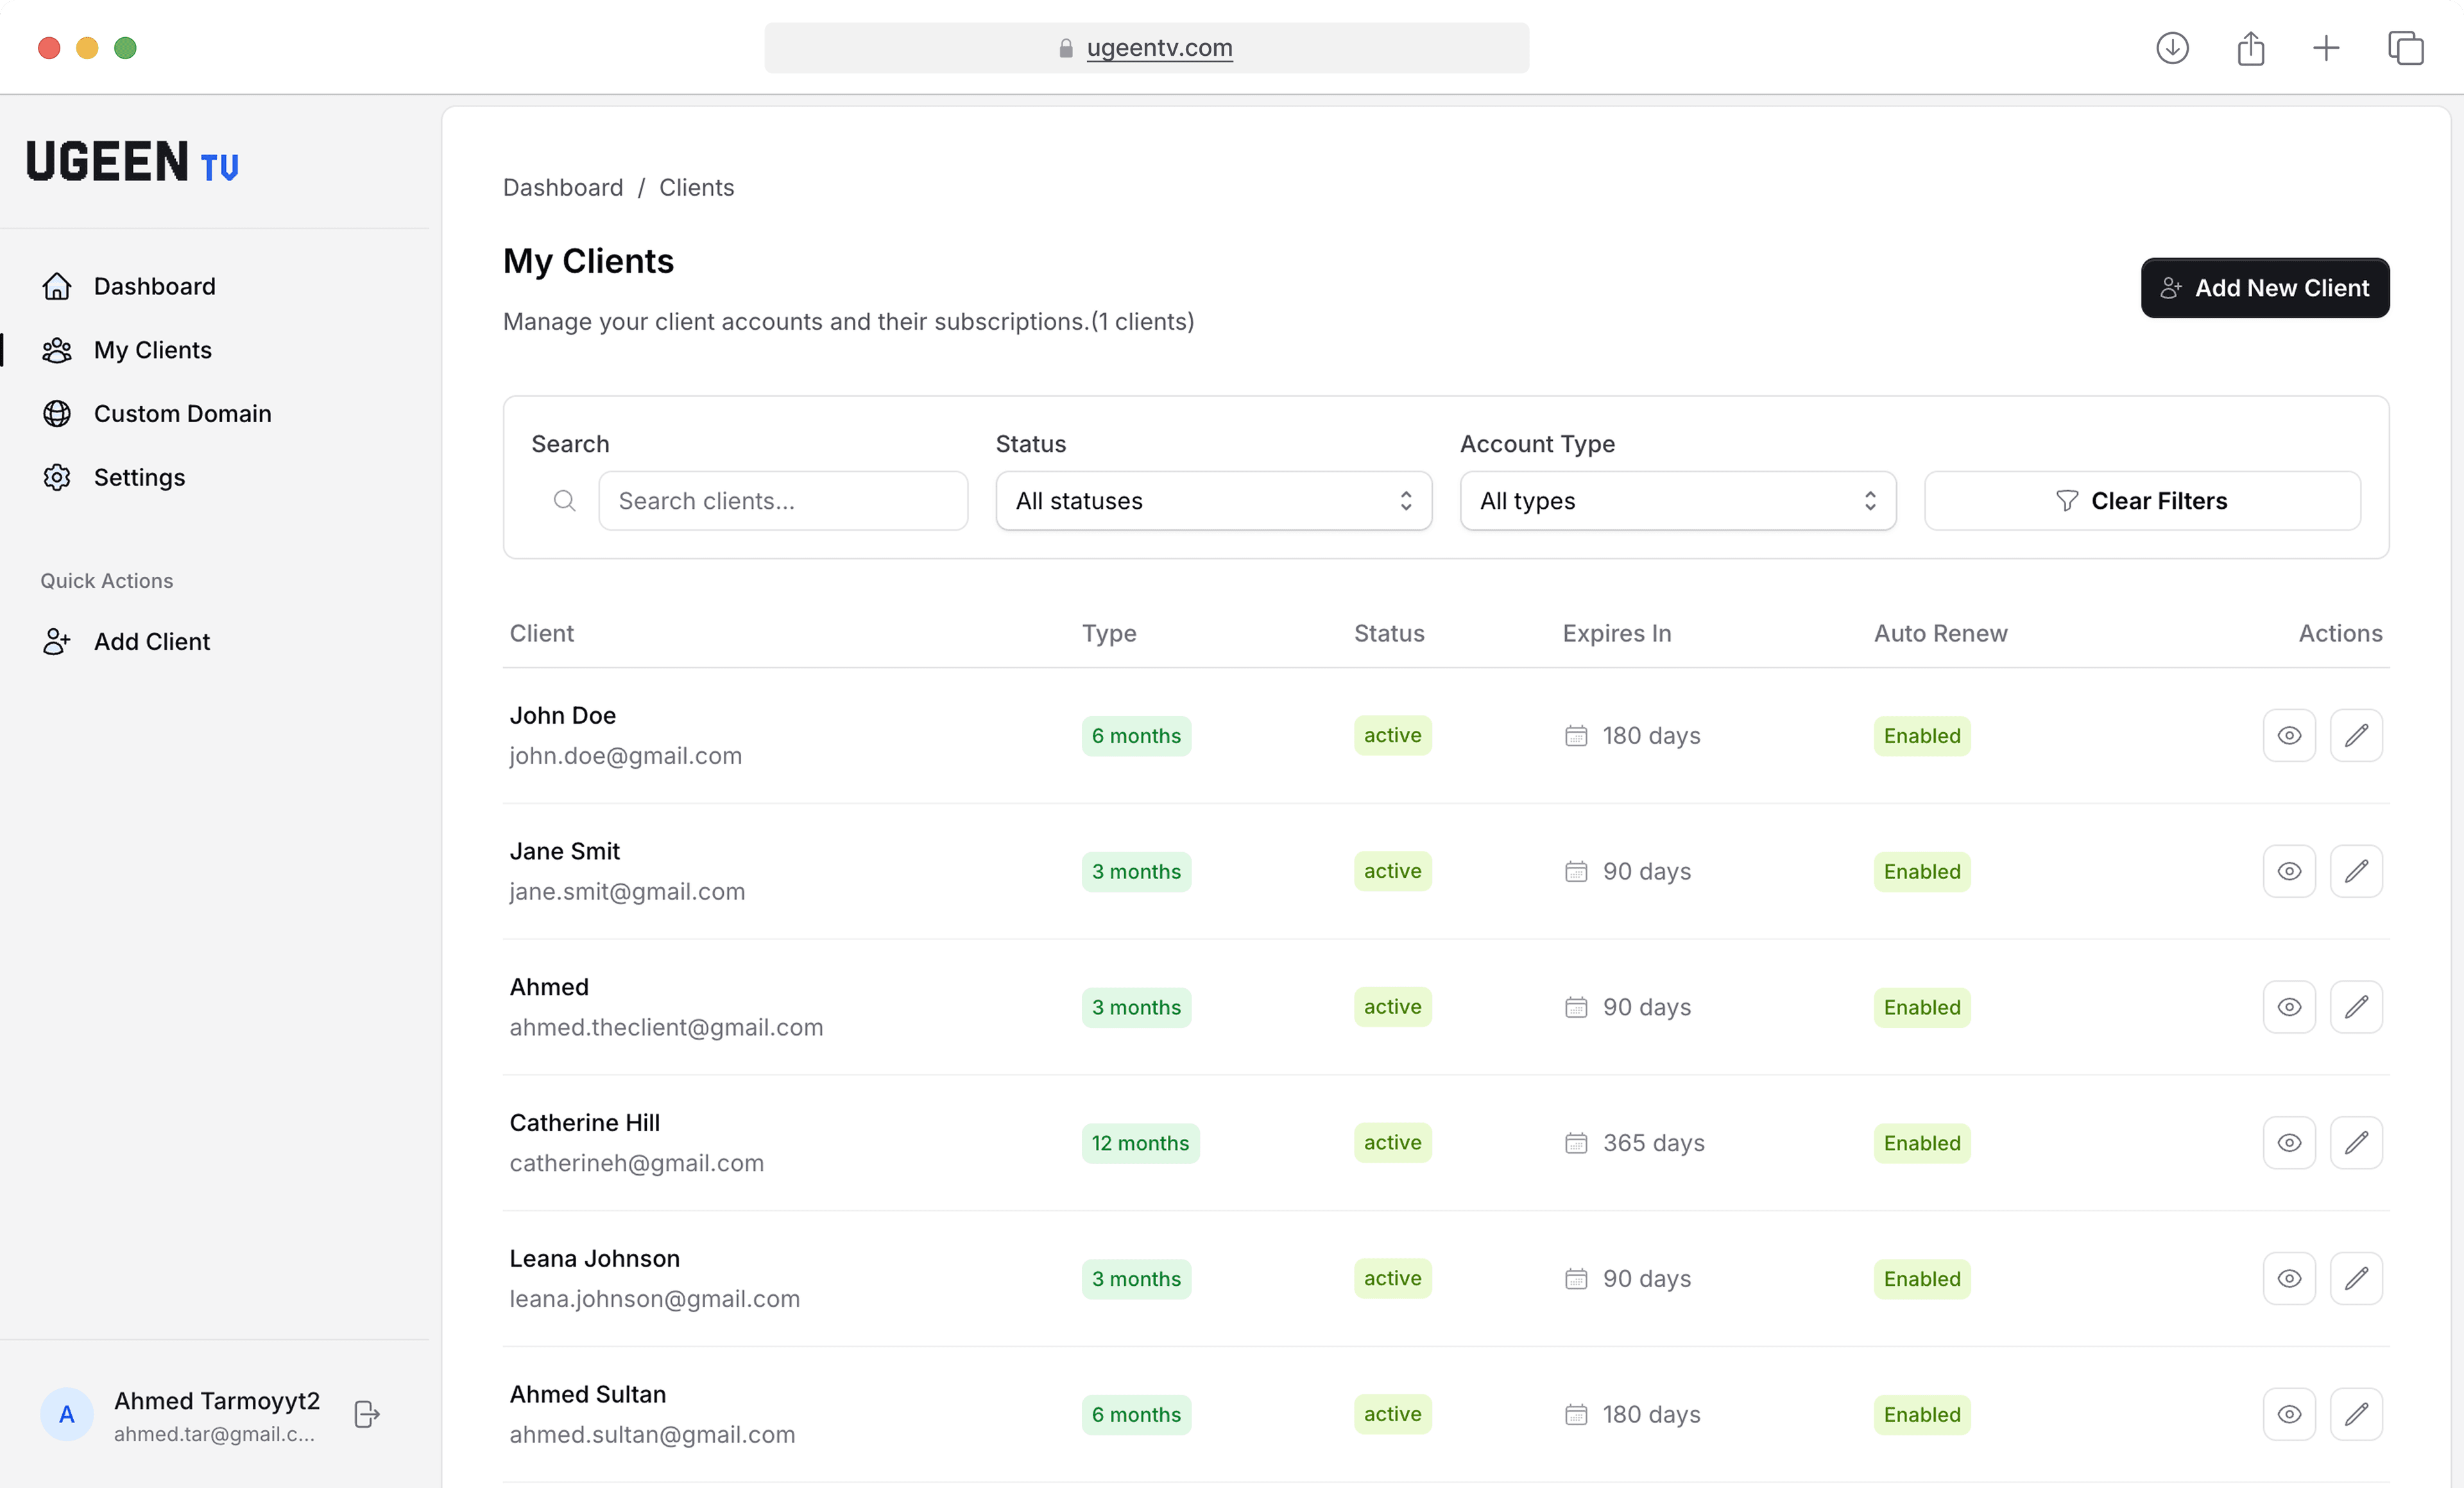Click the tab overview icon in browser

click(2405, 48)
